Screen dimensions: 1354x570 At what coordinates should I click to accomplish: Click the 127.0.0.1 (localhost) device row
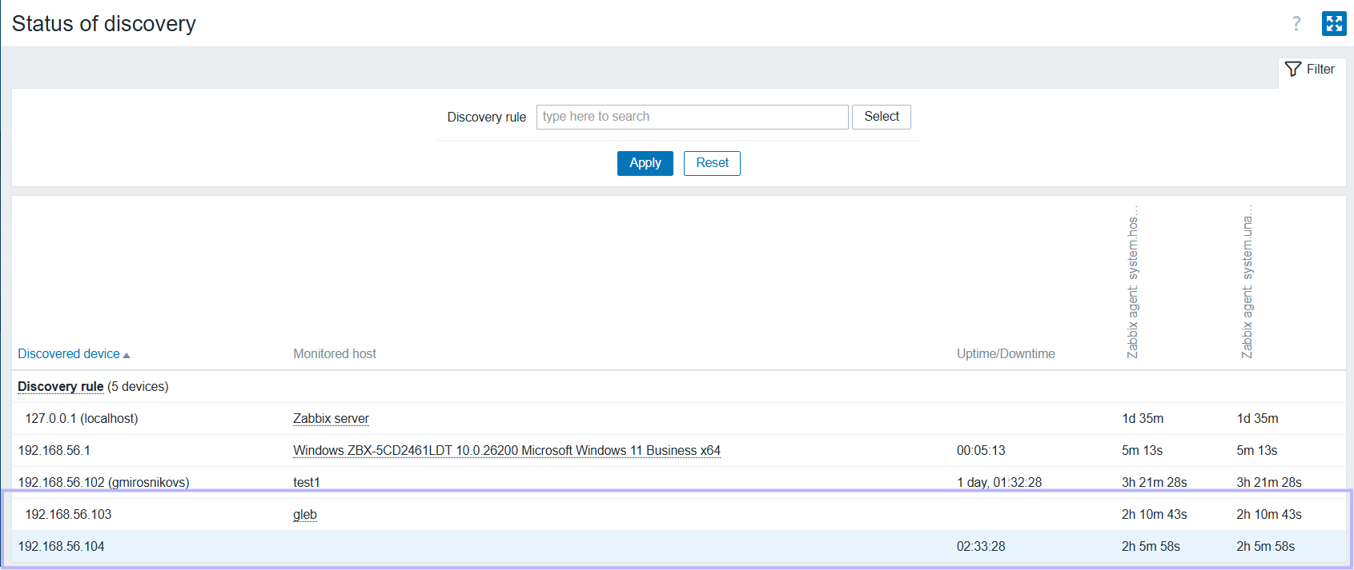pos(81,419)
